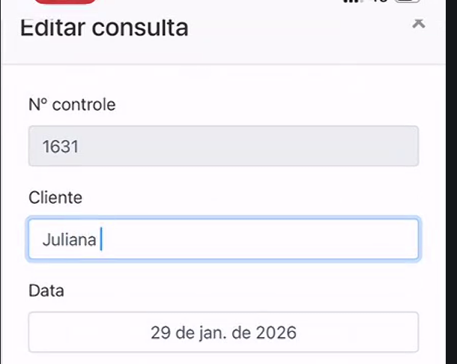Screen dimensions: 457x364
Task: Close the Editar consulta dialog
Action: [x=419, y=23]
